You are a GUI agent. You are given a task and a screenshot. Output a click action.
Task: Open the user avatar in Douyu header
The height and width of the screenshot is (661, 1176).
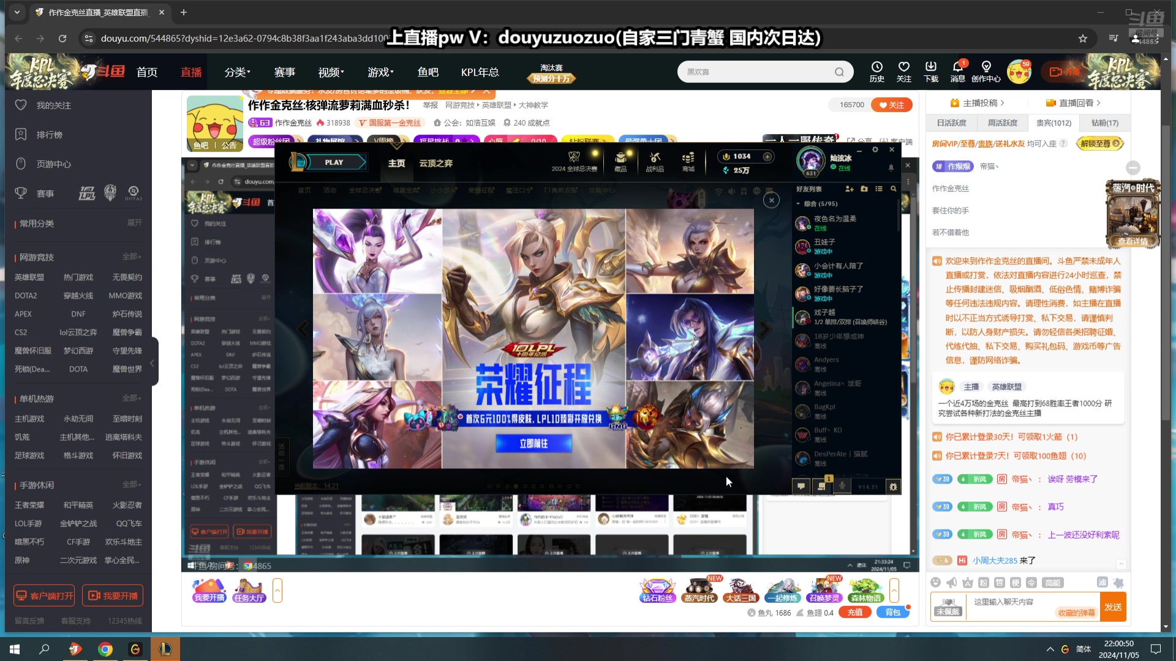pyautogui.click(x=1019, y=72)
